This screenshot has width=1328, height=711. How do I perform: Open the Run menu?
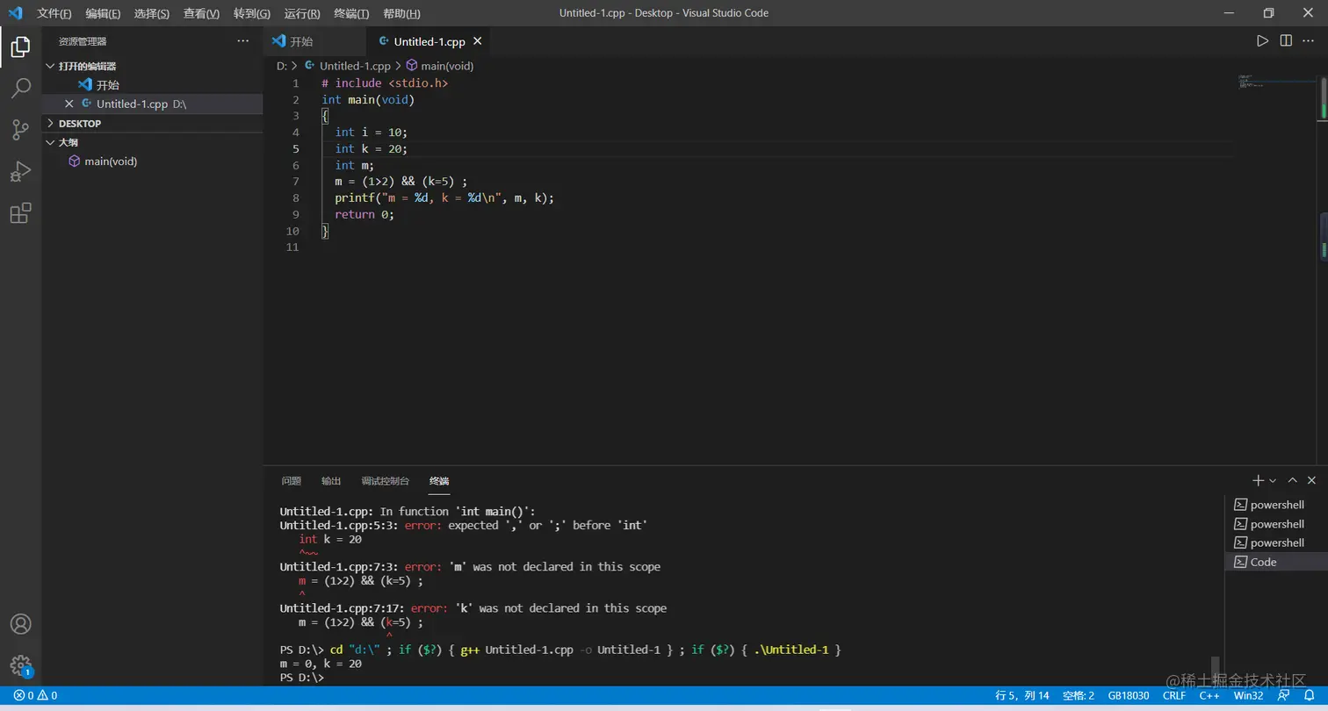[302, 13]
